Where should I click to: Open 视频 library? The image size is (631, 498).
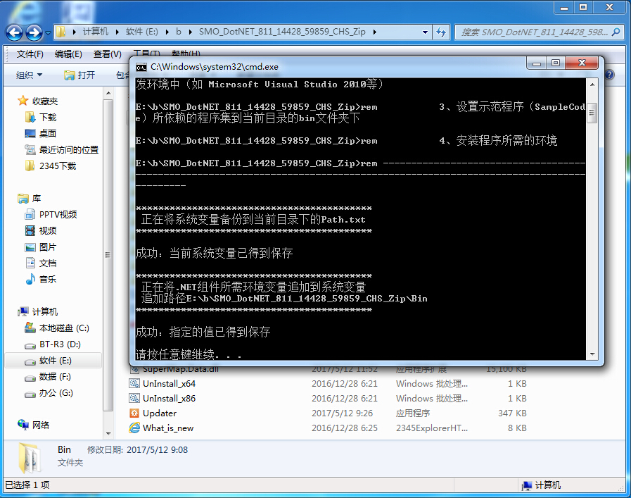click(x=41, y=230)
